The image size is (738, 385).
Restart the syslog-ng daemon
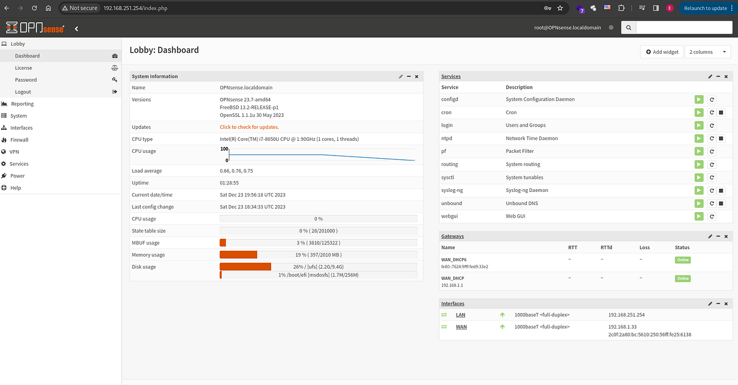pyautogui.click(x=712, y=191)
